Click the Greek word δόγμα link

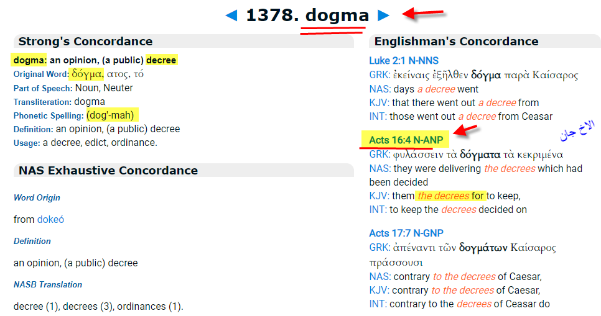click(x=87, y=74)
